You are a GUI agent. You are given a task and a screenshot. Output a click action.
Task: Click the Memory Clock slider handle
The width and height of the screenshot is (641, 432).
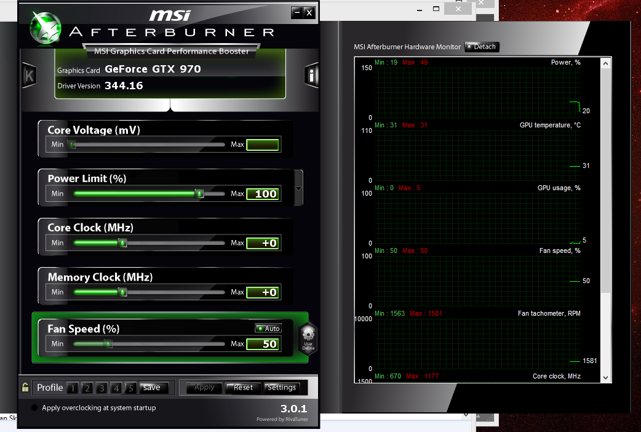[x=122, y=292]
